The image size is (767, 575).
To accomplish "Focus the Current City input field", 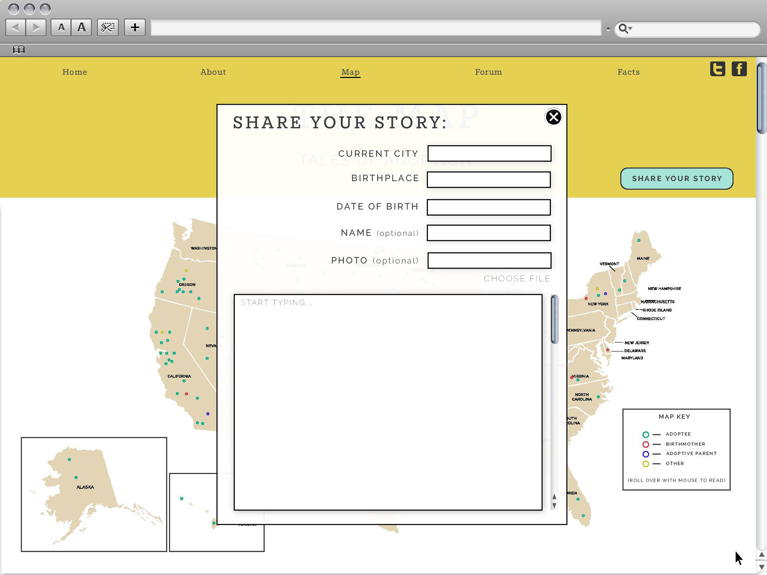I will (489, 153).
